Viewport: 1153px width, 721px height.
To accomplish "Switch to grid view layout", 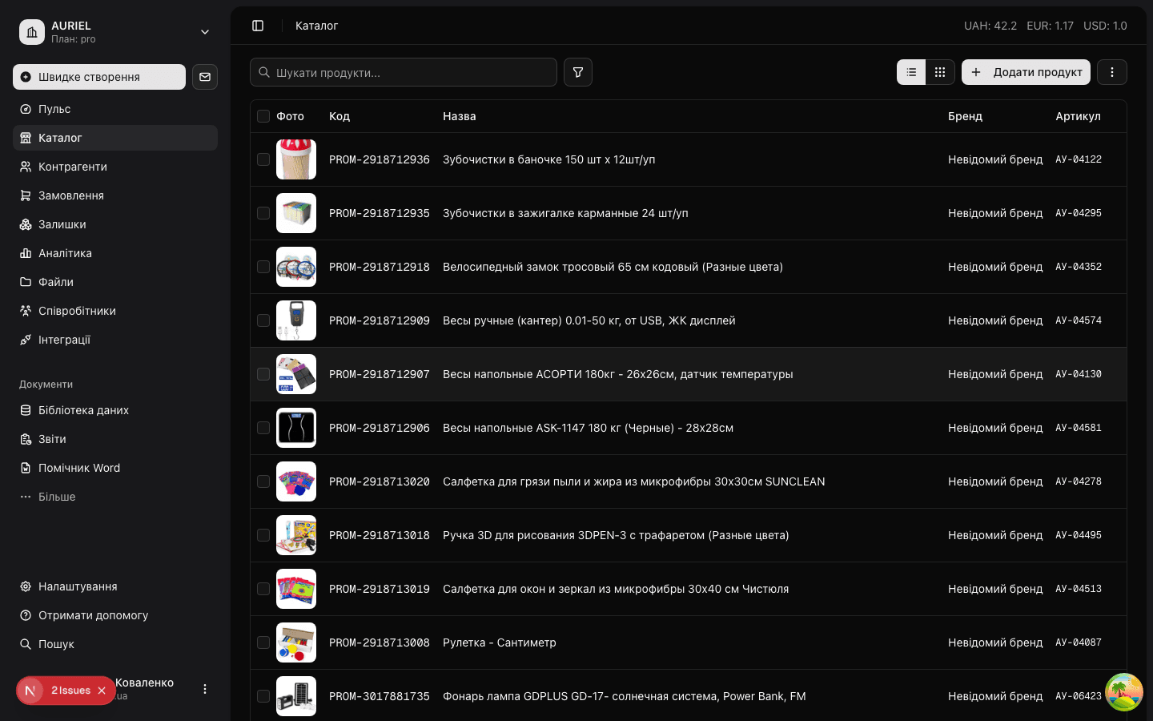I will click(x=940, y=72).
